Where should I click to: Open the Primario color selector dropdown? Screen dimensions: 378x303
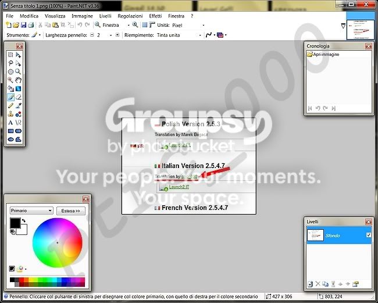31,211
